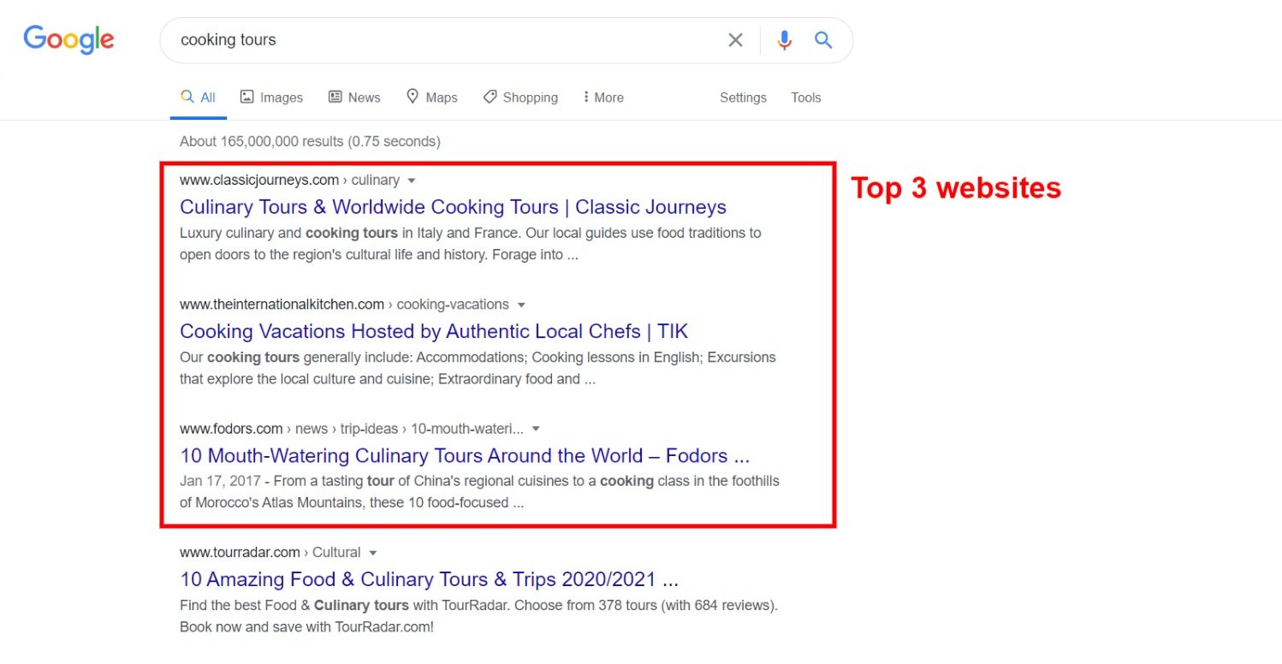This screenshot has height=664, width=1282.
Task: Expand the dropdown arrow beside tourradar.com Cultural
Action: point(373,553)
